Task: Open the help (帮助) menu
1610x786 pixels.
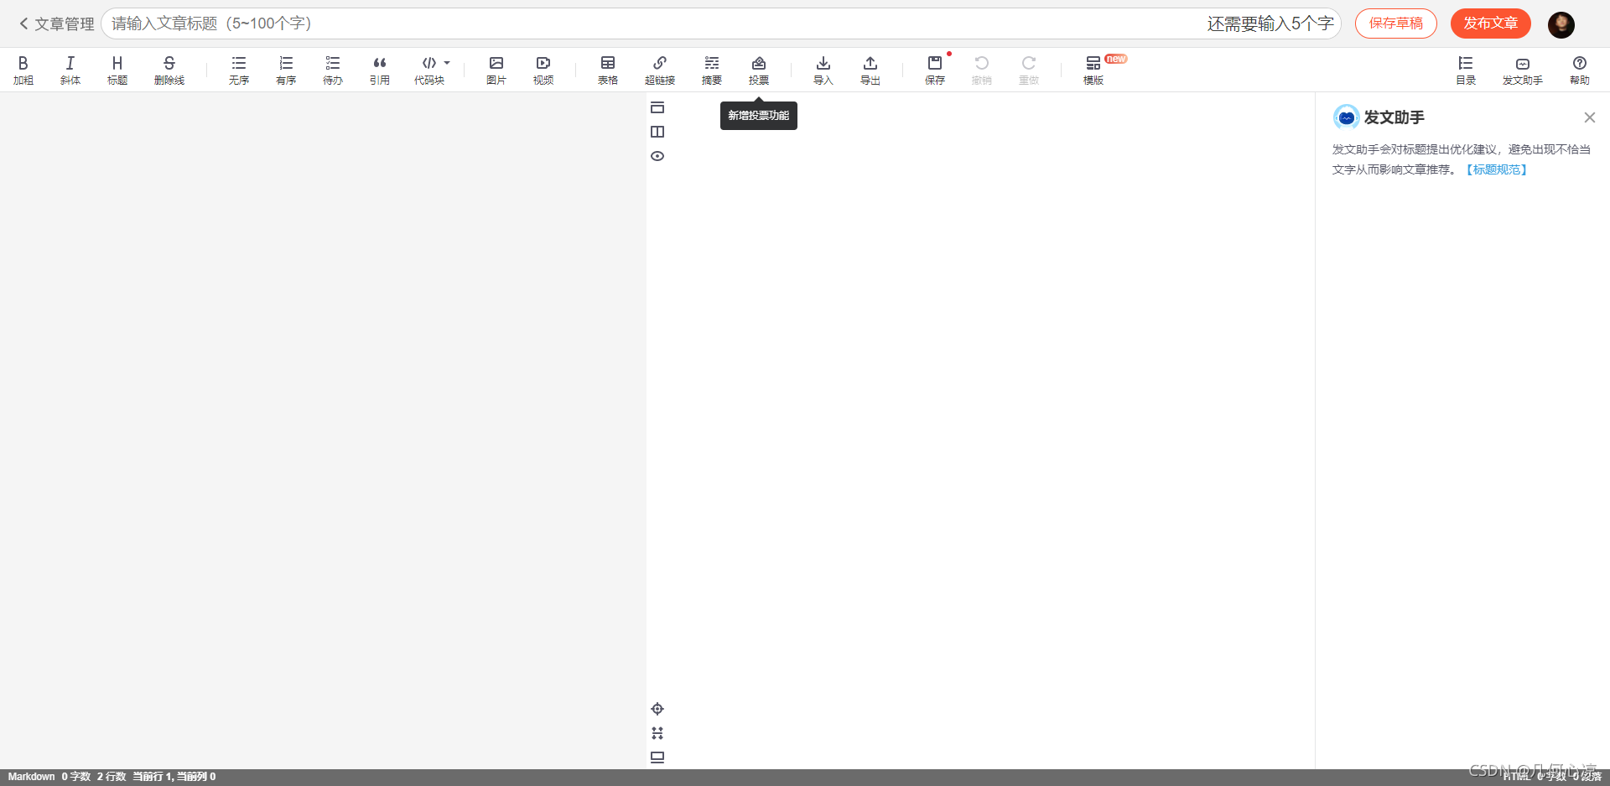Action: coord(1580,70)
